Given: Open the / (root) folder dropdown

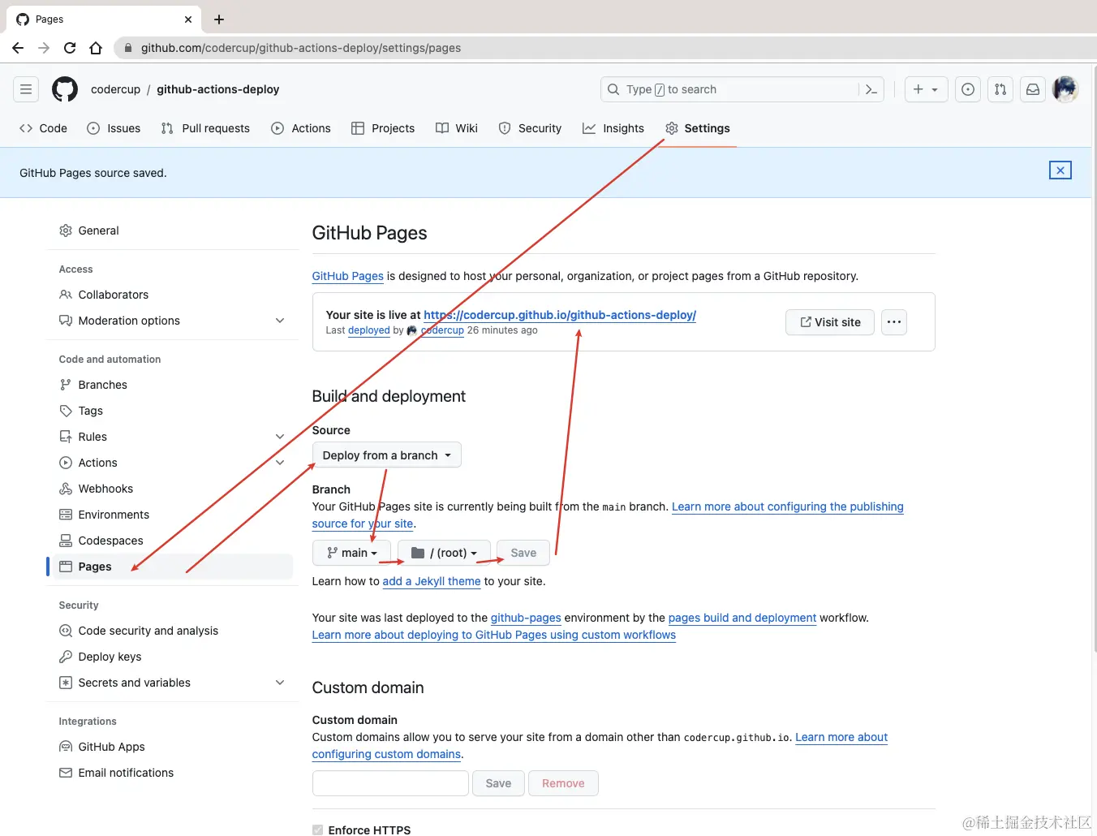Looking at the screenshot, I should (444, 553).
